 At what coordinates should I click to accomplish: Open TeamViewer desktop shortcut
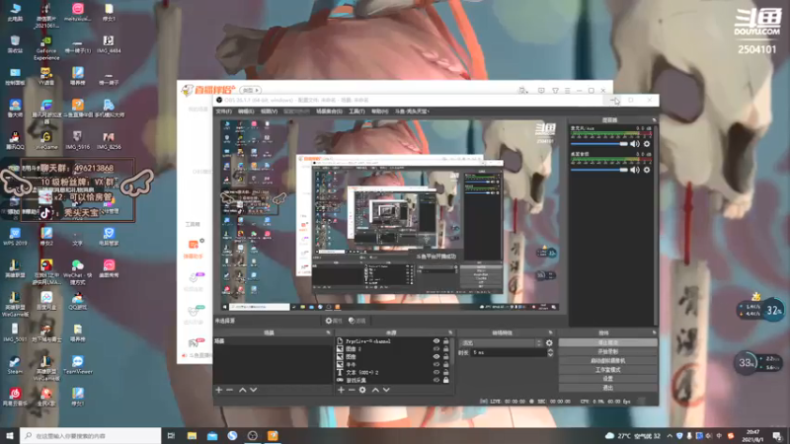coord(78,364)
